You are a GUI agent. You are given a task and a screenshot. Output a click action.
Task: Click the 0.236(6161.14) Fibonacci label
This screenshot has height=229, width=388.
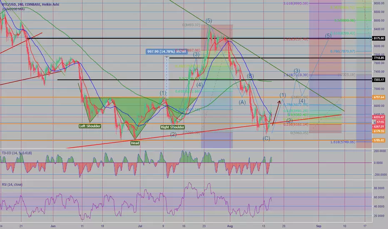click(x=296, y=124)
